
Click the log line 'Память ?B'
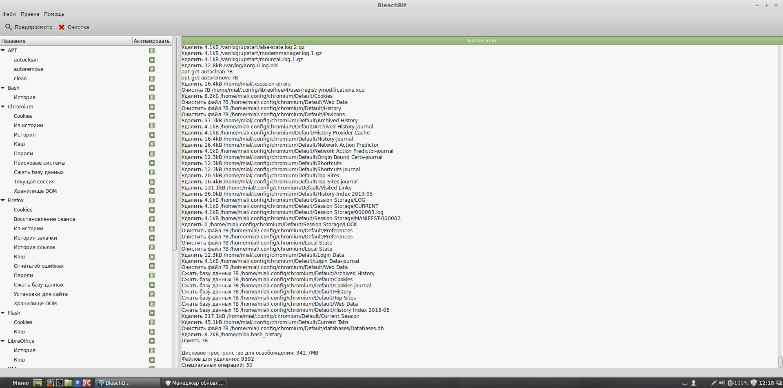[195, 341]
